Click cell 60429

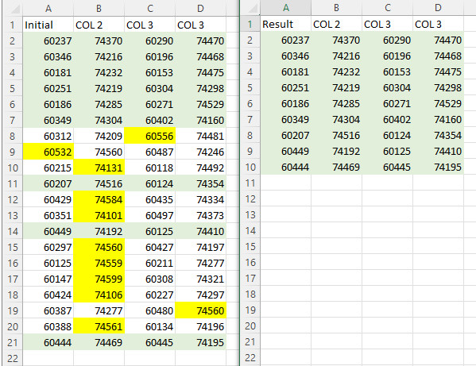point(48,199)
